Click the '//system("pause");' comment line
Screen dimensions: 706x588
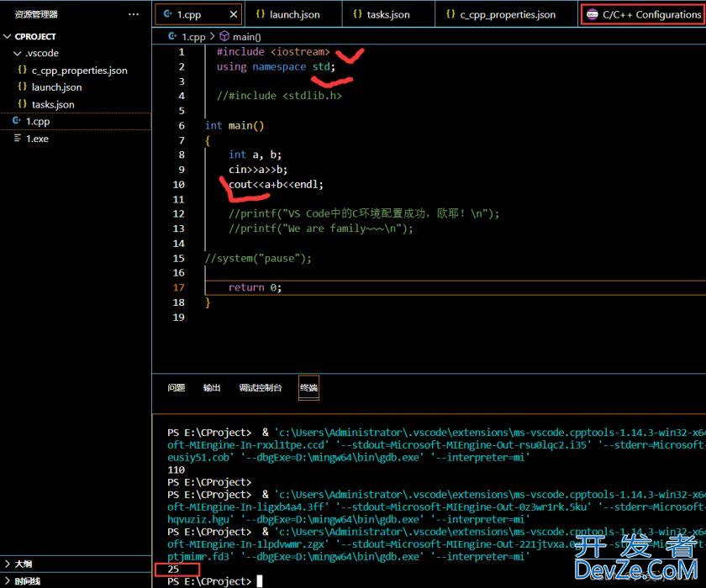[257, 258]
